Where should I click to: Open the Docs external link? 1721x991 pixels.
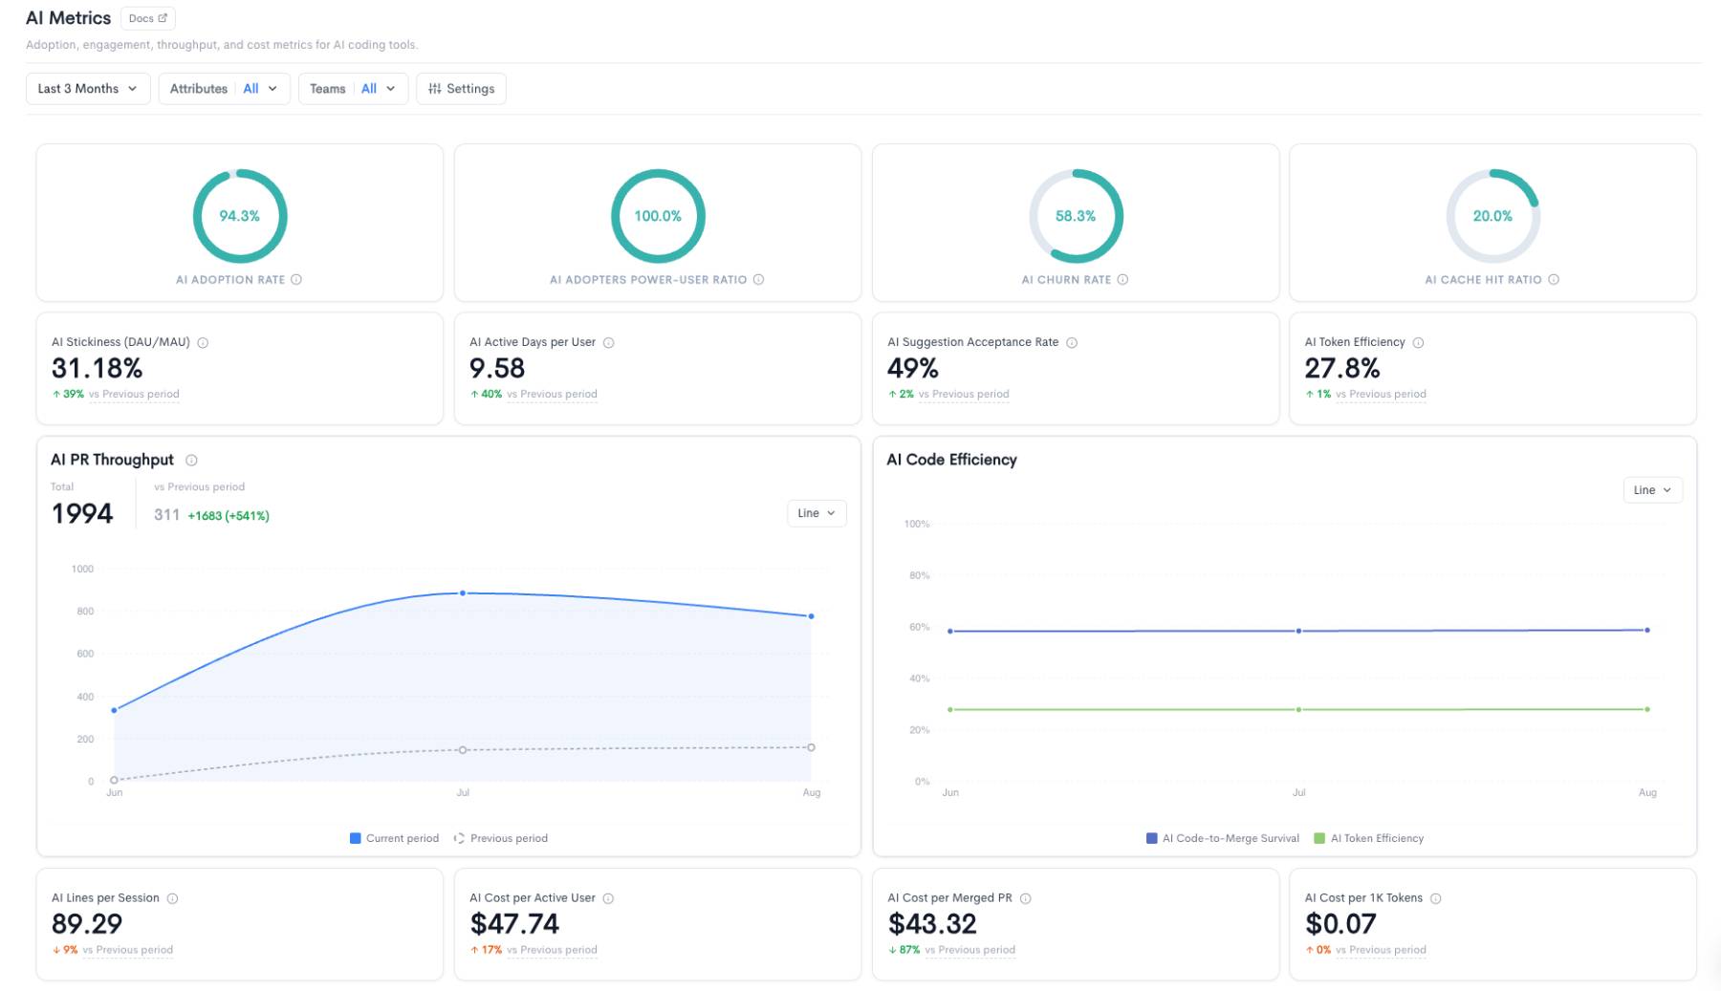pos(147,18)
